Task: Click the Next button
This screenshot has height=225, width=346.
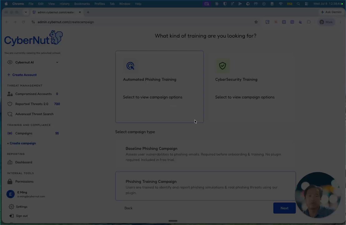Action: click(x=284, y=208)
